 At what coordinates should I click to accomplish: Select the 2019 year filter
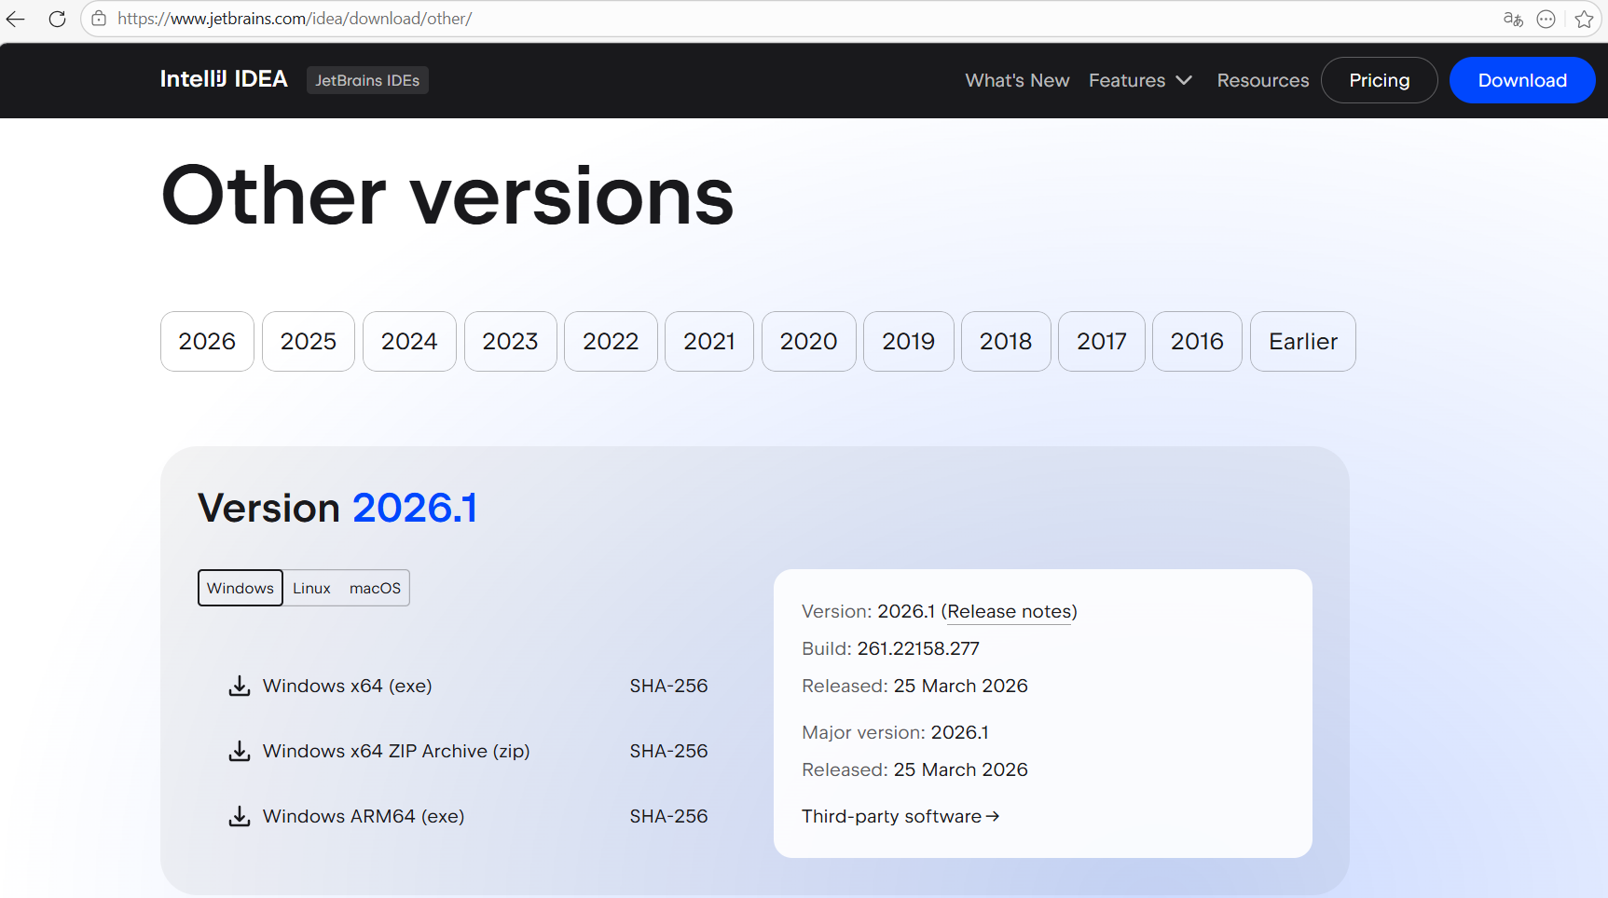tap(909, 341)
